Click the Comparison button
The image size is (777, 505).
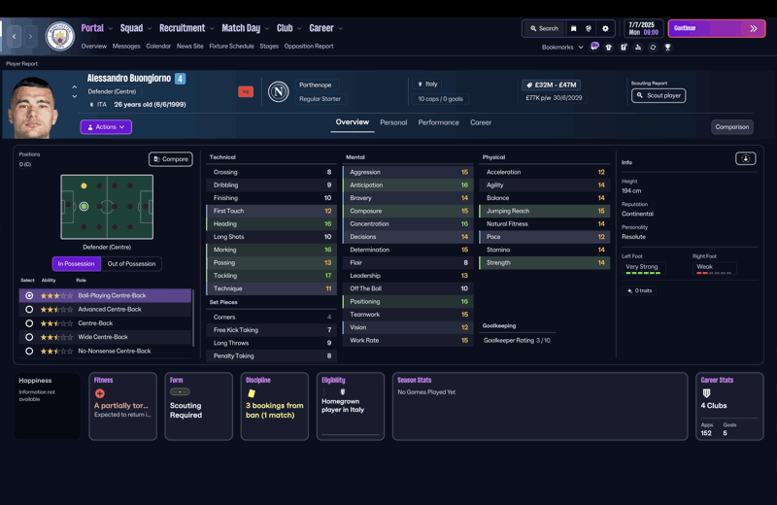pyautogui.click(x=732, y=127)
